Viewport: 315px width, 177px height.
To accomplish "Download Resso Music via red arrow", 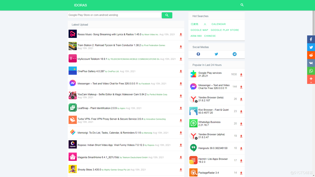I will 181,34.
